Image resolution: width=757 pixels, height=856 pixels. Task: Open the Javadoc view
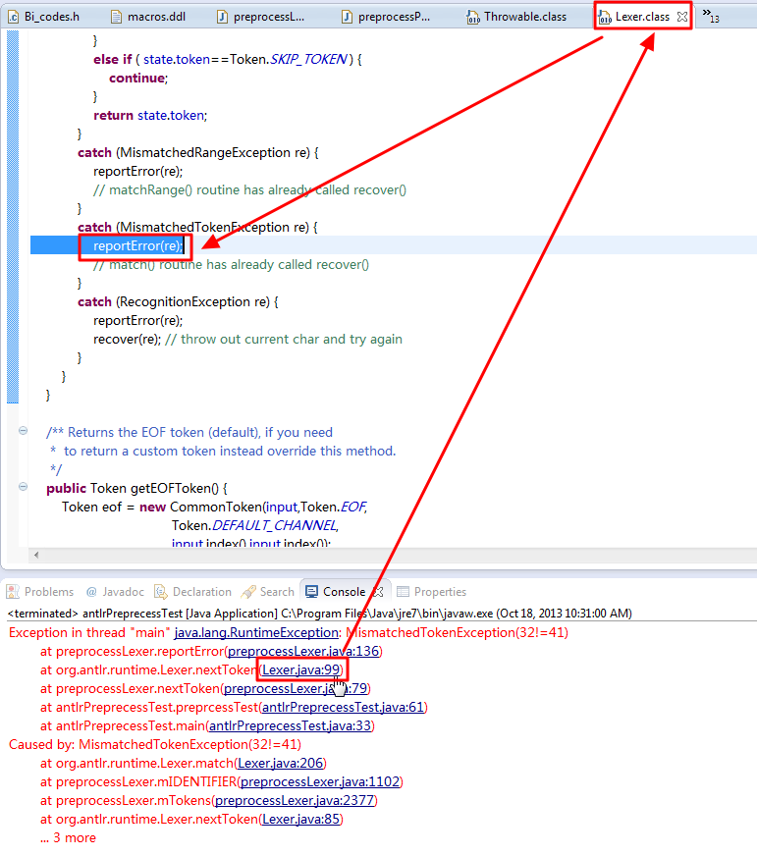(115, 592)
